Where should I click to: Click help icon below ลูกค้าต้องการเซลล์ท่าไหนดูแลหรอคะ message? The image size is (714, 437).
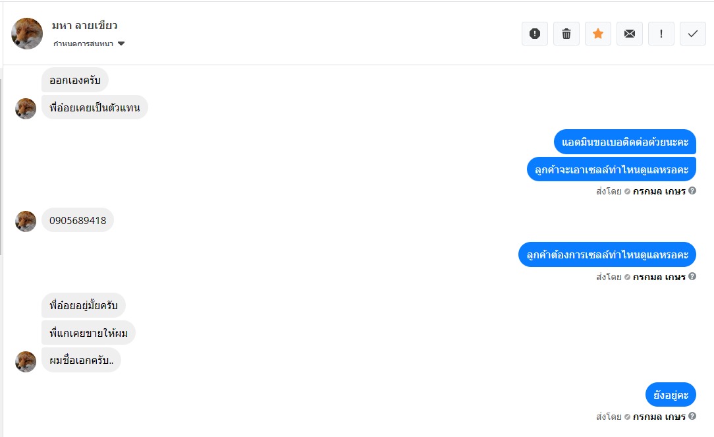coord(692,277)
